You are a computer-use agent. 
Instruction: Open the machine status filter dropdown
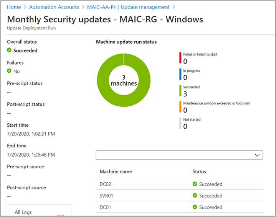[179, 155]
